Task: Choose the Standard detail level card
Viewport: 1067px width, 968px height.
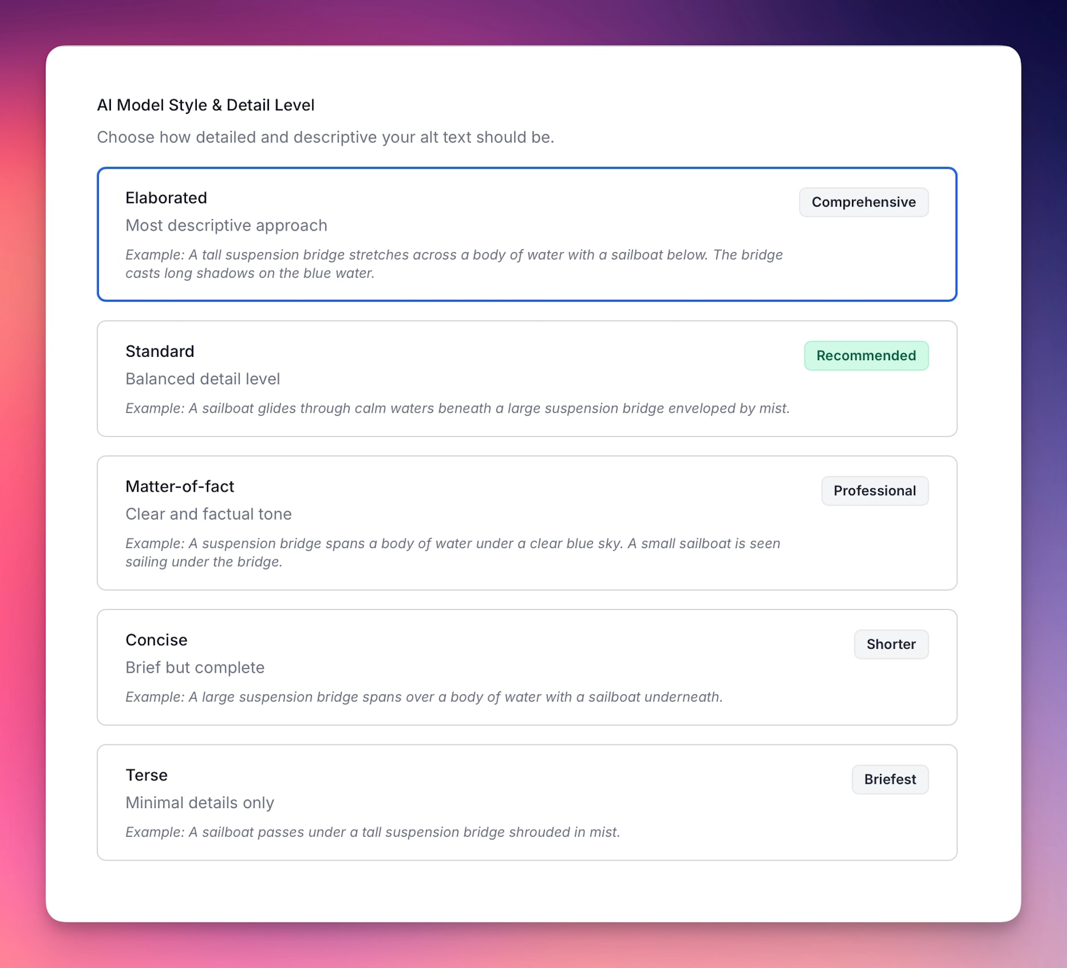Action: (527, 378)
